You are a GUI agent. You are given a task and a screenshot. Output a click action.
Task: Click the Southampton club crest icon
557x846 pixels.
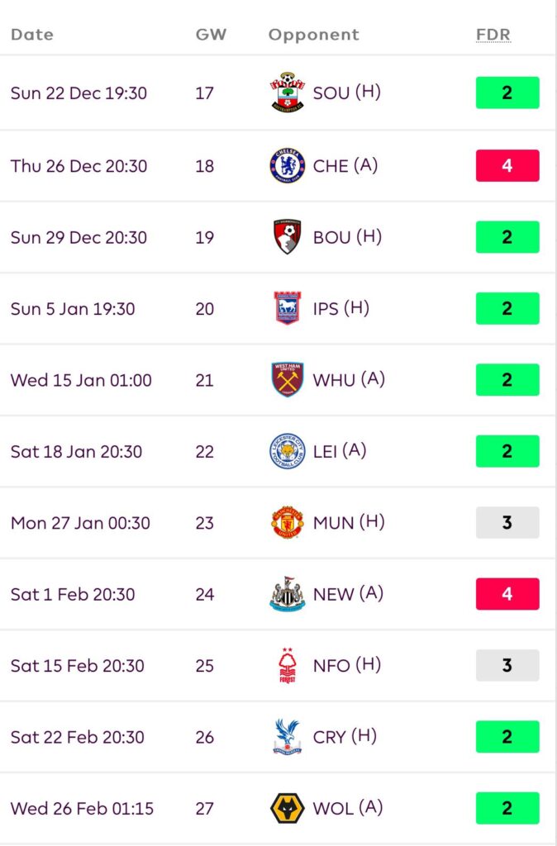coord(288,93)
